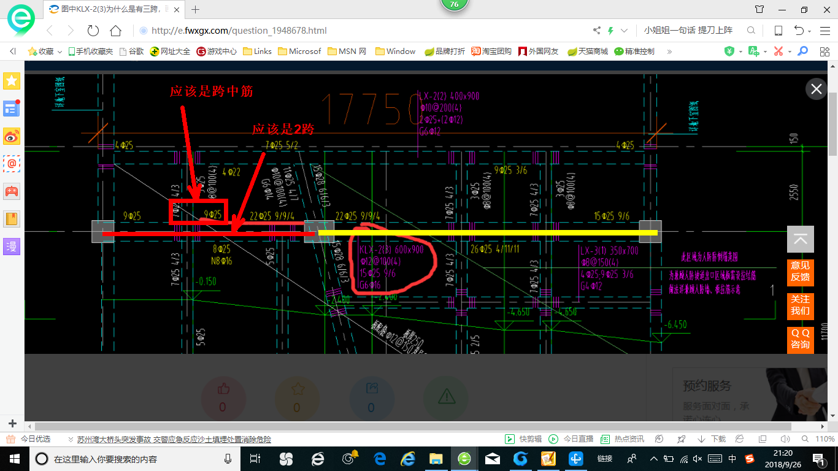Open the 下载 downloads manager

coord(712,439)
